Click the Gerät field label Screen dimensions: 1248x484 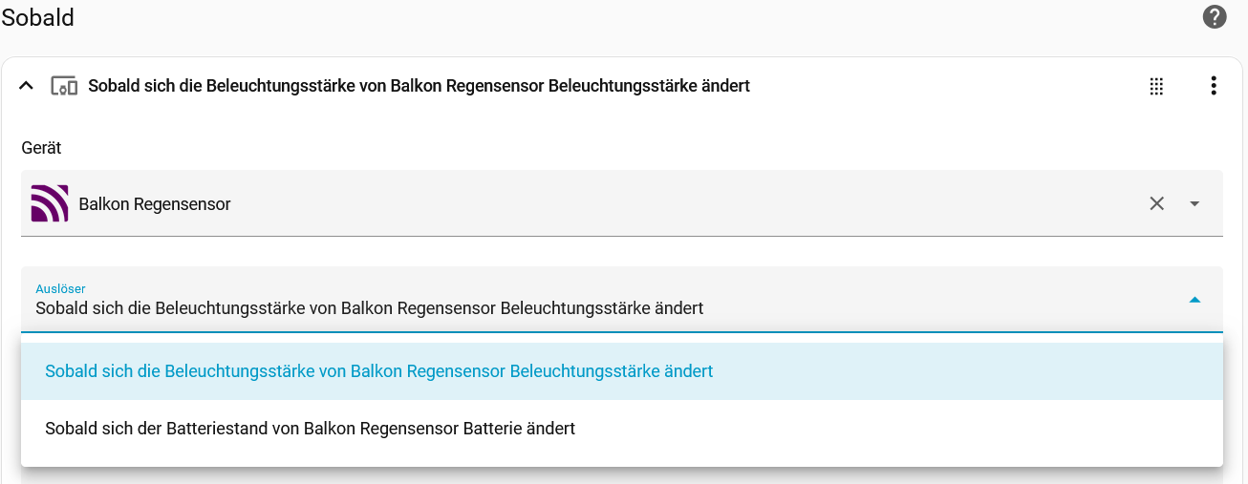pos(41,148)
